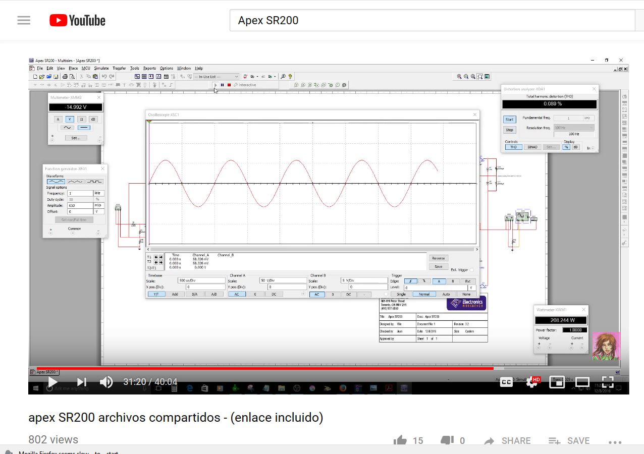Switch distortion analyzer display to dB
644x454 pixels.
click(575, 147)
